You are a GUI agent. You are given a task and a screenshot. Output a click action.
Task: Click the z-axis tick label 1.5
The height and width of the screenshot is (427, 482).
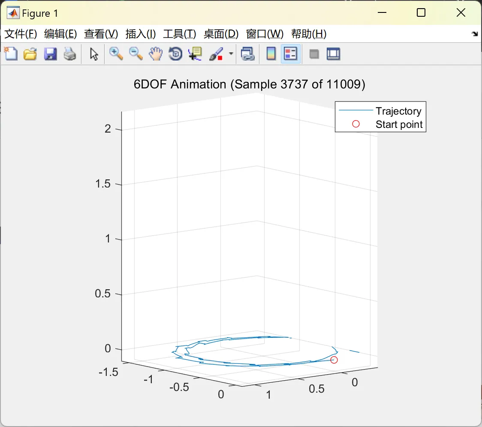tap(102, 184)
